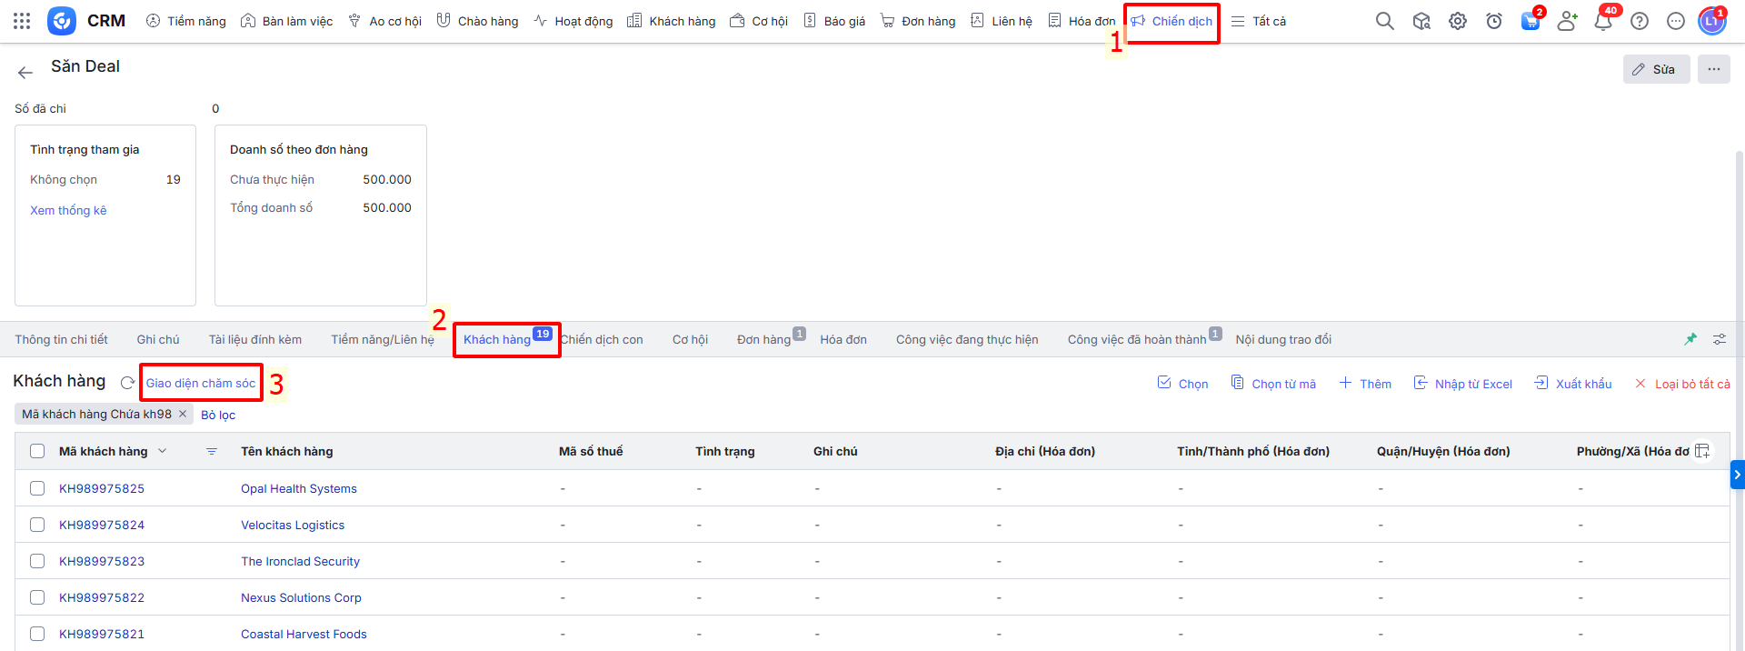Open the global search magnifier icon
Viewport: 1745px width, 651px height.
tap(1384, 21)
